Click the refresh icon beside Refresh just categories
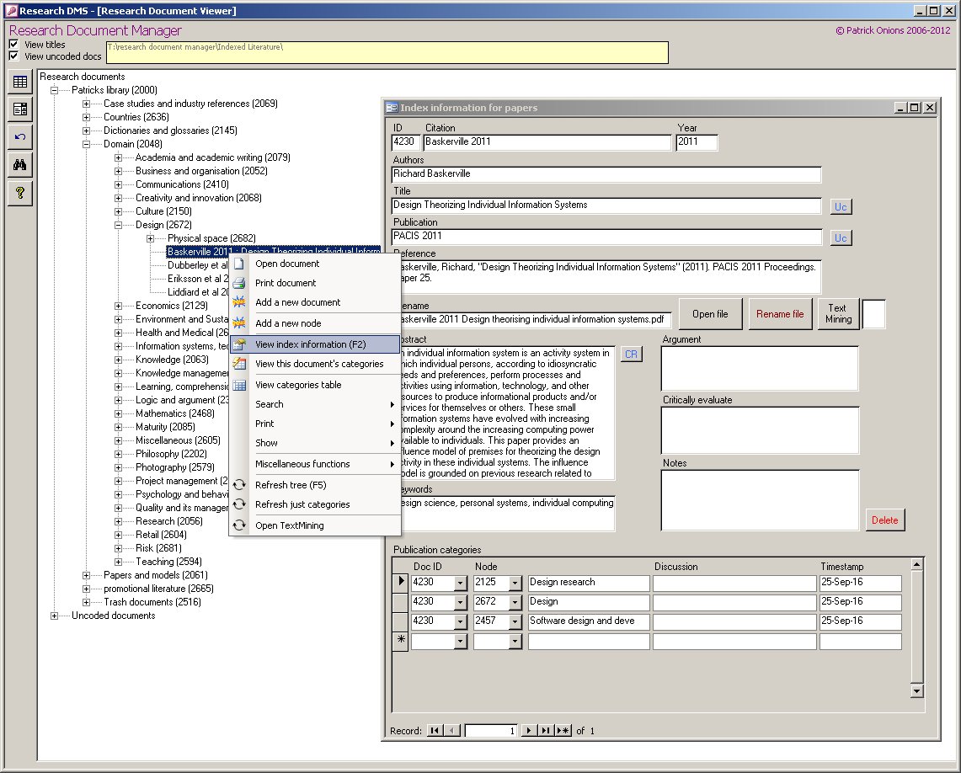Image resolution: width=961 pixels, height=773 pixels. tap(239, 504)
